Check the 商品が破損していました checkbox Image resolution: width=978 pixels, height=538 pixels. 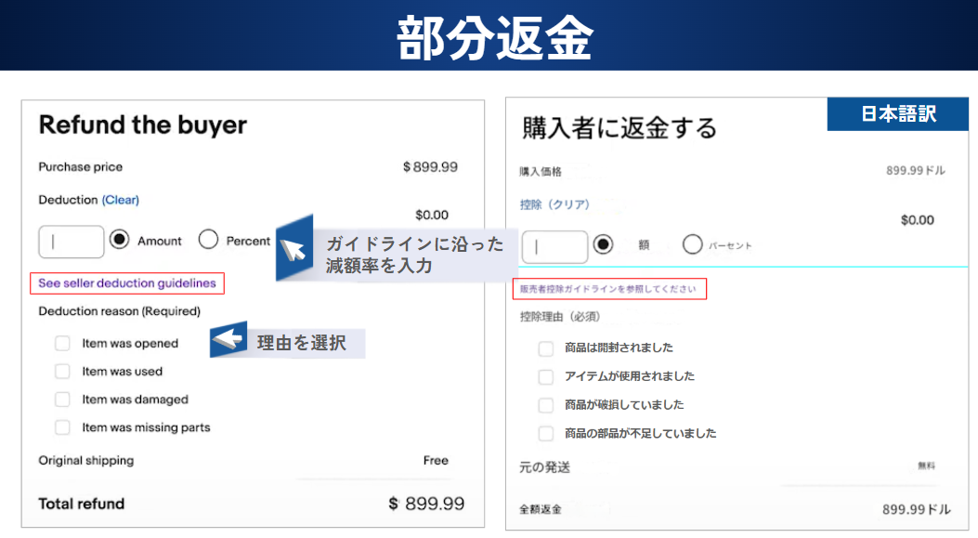tap(546, 405)
